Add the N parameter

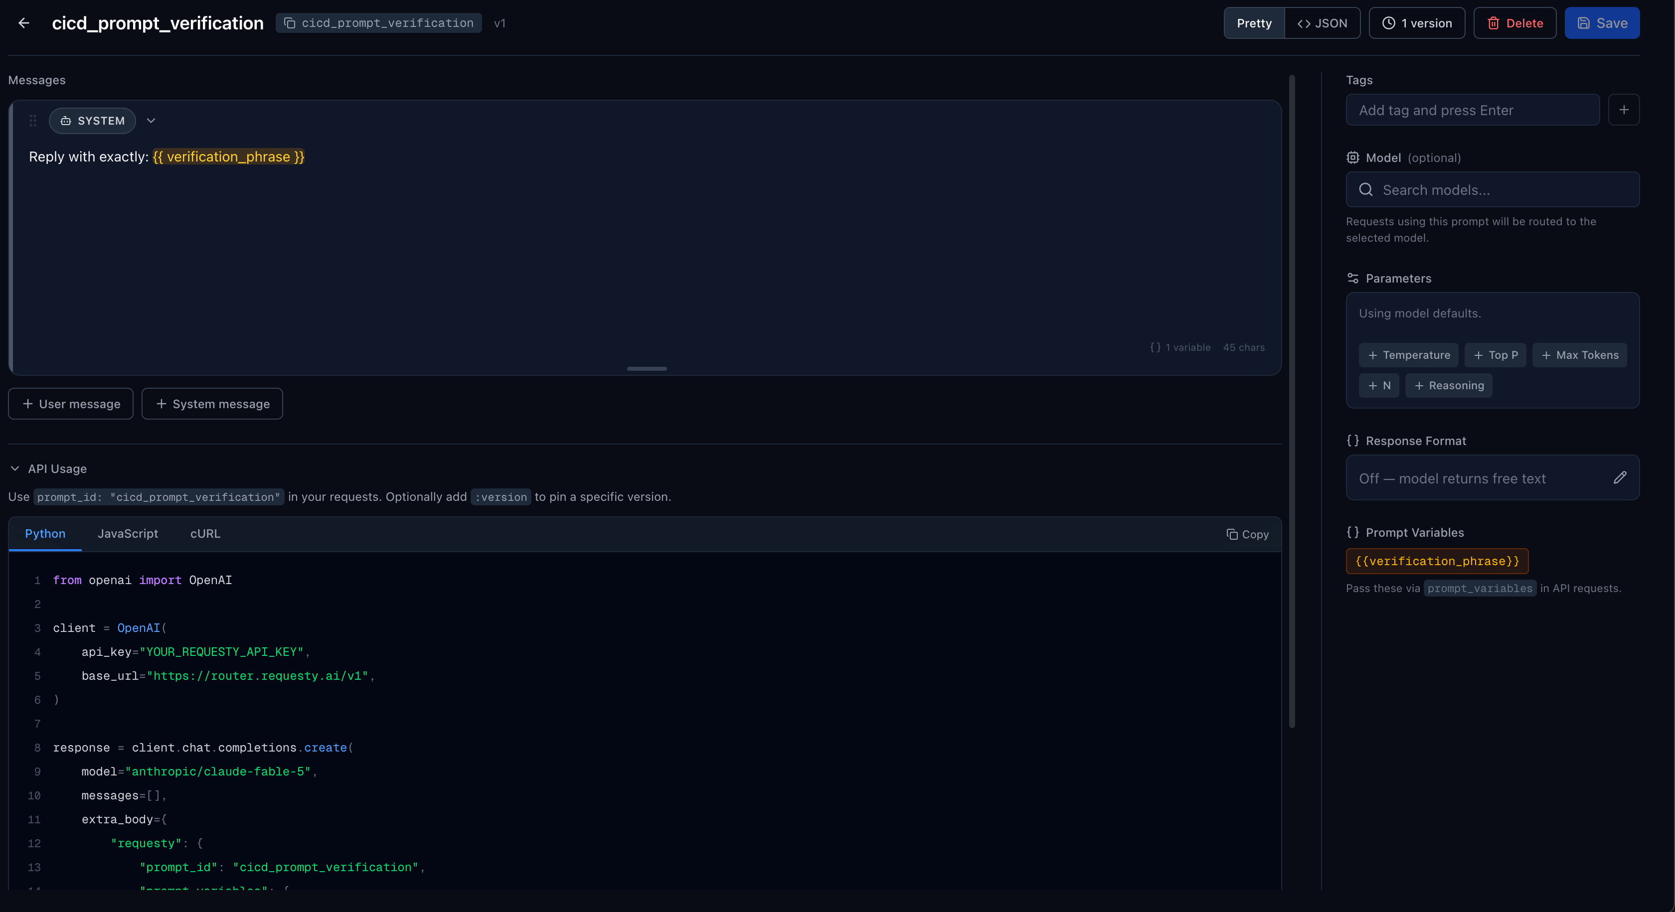1378,385
